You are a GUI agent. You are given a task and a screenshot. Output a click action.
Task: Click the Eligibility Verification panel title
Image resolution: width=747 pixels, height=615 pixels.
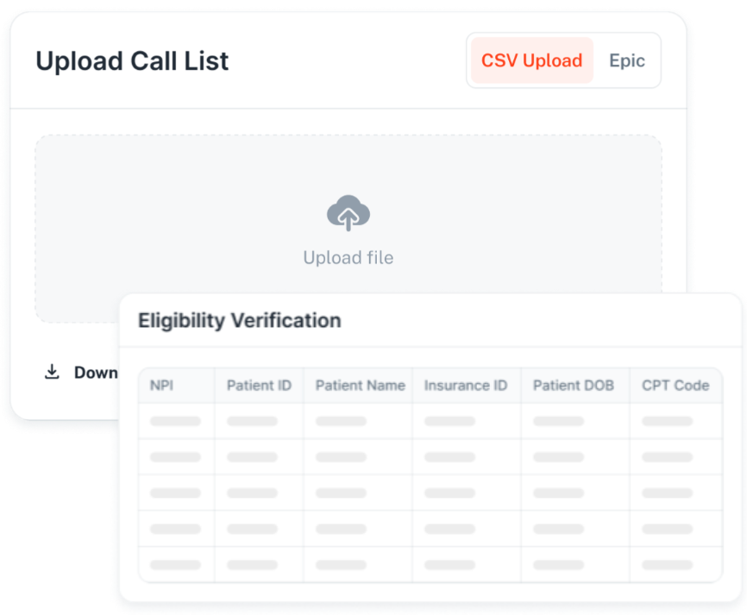tap(240, 320)
